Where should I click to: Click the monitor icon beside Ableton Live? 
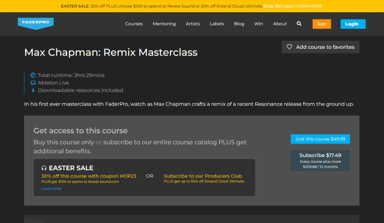click(33, 83)
